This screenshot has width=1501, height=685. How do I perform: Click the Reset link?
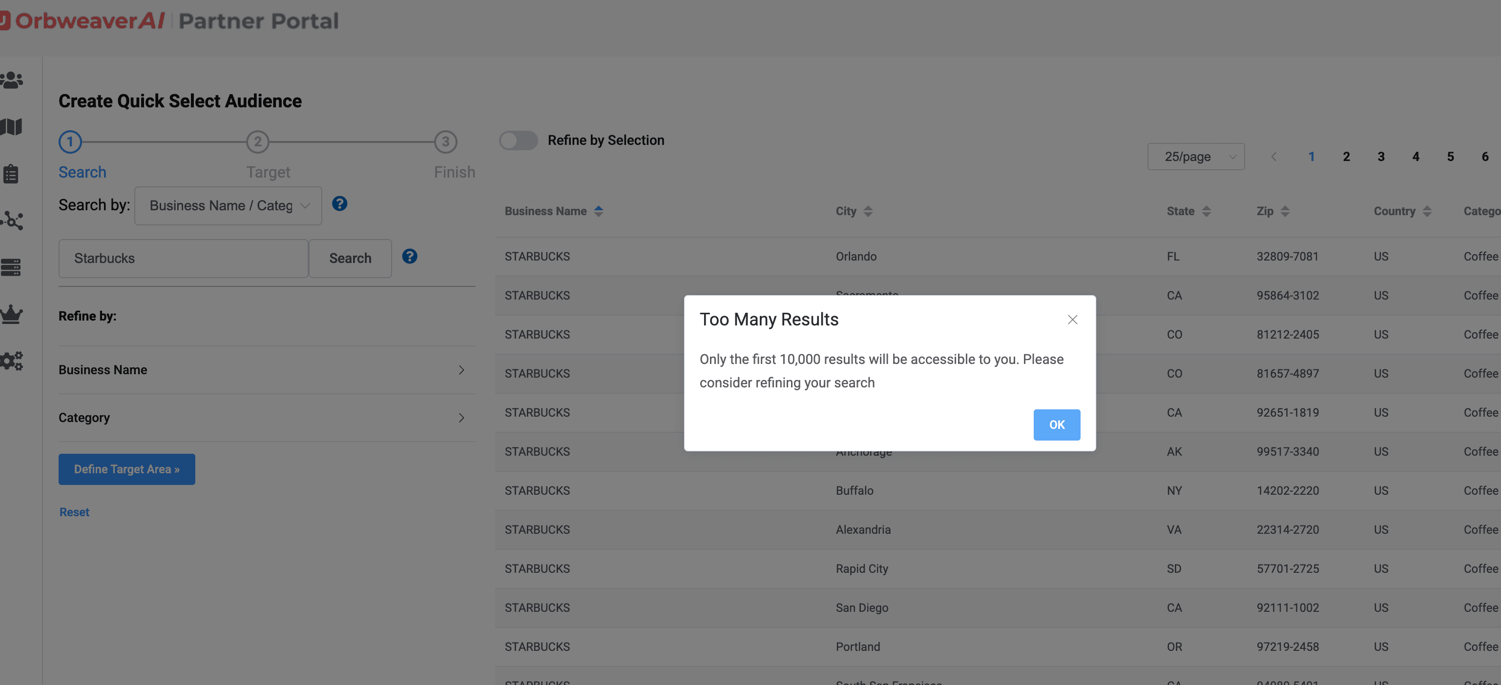click(74, 512)
